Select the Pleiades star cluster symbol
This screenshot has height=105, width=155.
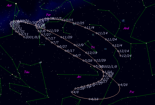[x=40, y=62]
